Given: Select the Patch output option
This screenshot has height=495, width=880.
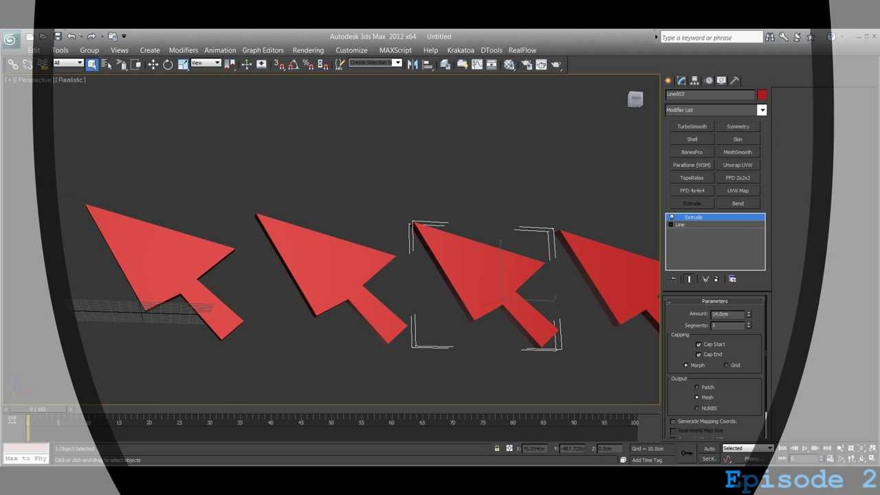Looking at the screenshot, I should pos(696,387).
